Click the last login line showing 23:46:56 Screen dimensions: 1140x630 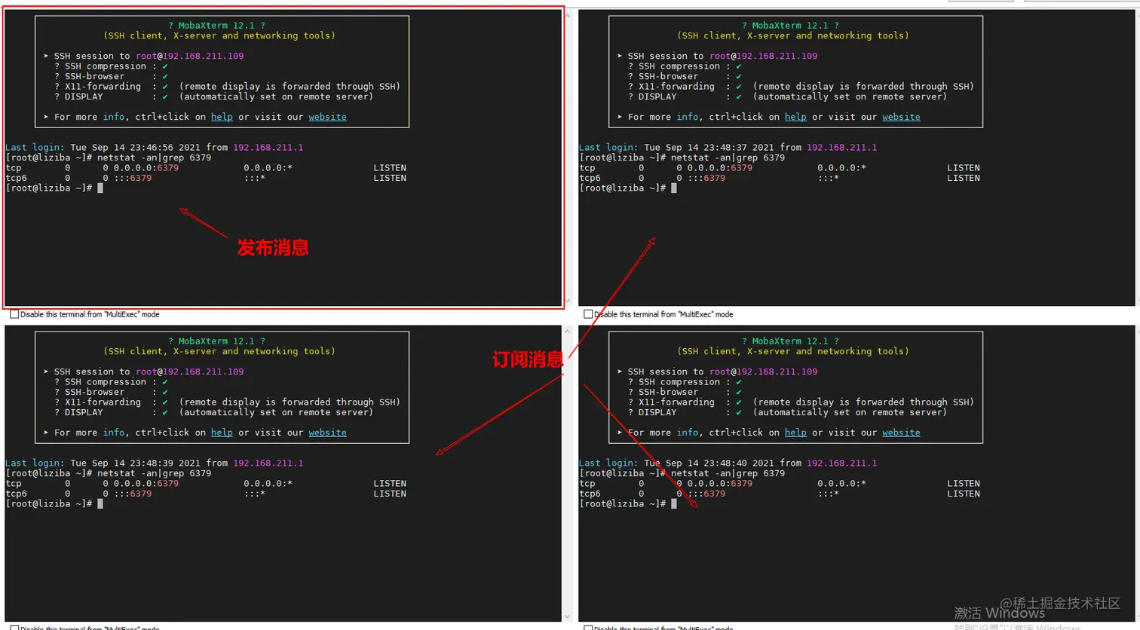pyautogui.click(x=155, y=148)
